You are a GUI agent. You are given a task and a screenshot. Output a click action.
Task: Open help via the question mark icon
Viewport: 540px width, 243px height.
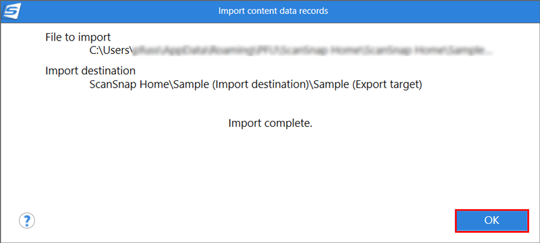[27, 220]
